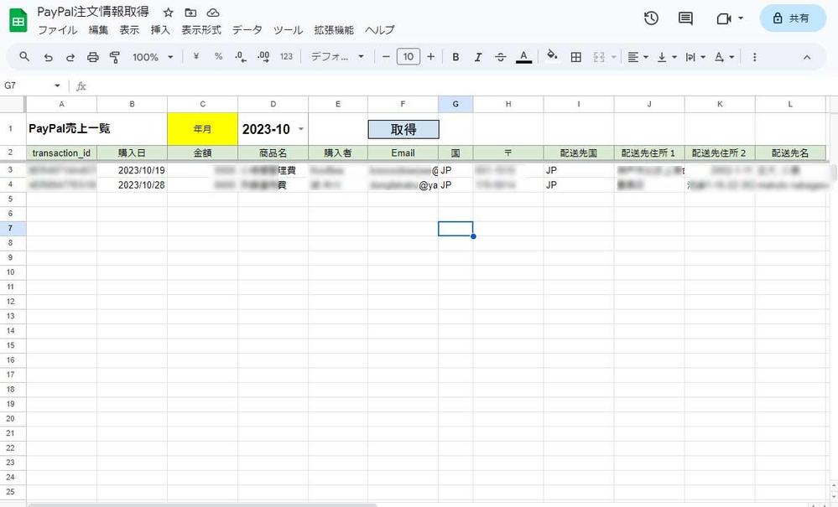Select column G header
Viewport: 838px width, 507px height.
click(x=455, y=104)
